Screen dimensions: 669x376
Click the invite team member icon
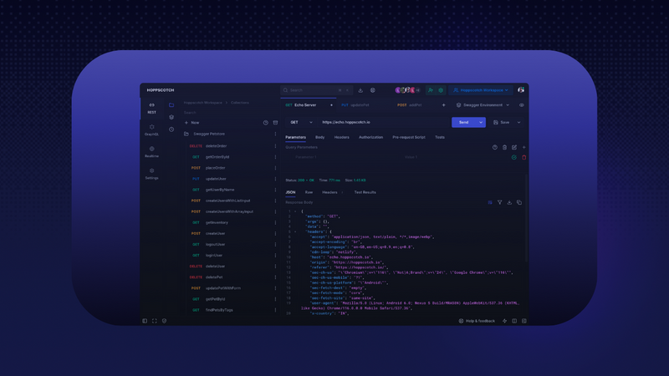(431, 90)
